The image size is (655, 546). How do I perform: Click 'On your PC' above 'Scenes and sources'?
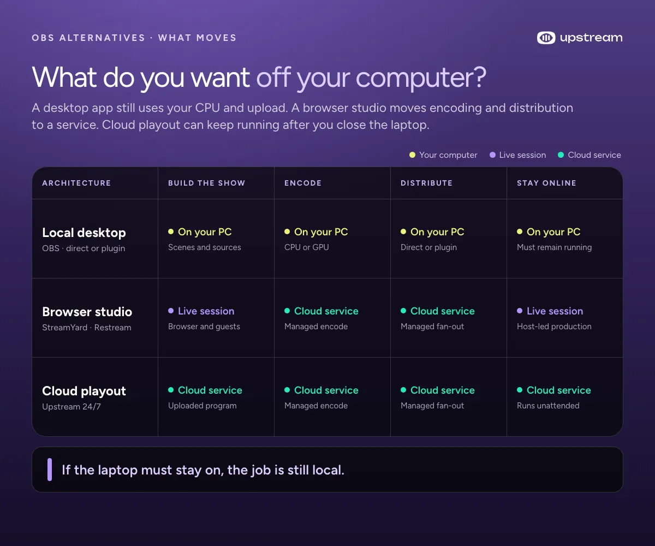pyautogui.click(x=205, y=232)
